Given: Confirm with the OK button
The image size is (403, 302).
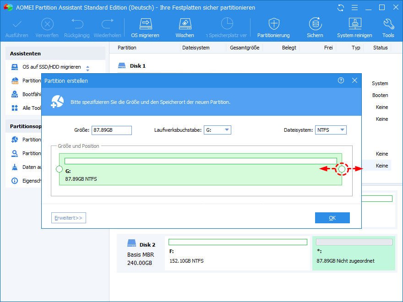Looking at the screenshot, I should [332, 218].
